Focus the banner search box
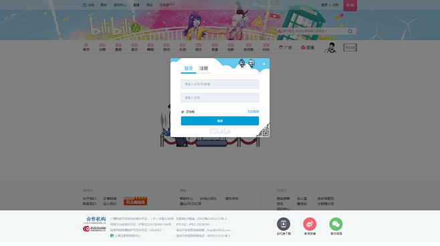 pyautogui.click(x=320, y=31)
